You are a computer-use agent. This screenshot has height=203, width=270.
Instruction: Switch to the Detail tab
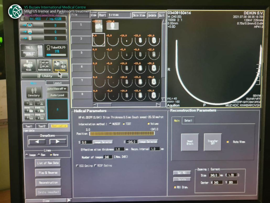coord(188,121)
